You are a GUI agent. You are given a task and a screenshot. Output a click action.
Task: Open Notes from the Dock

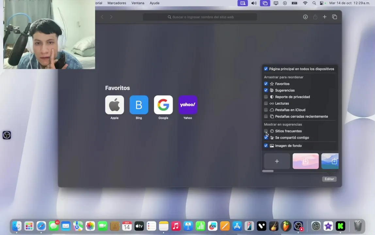[x=164, y=226]
